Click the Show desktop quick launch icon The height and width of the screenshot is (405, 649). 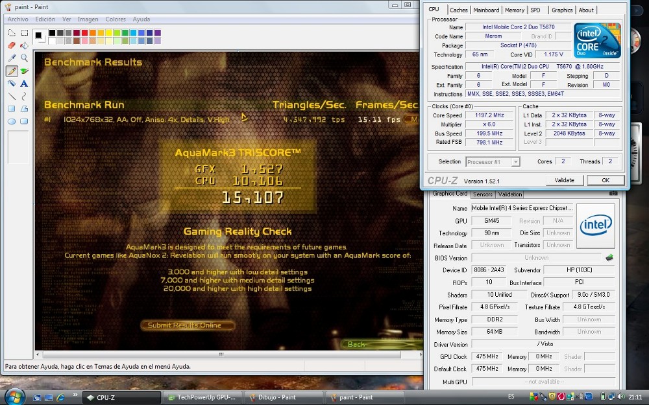click(49, 398)
